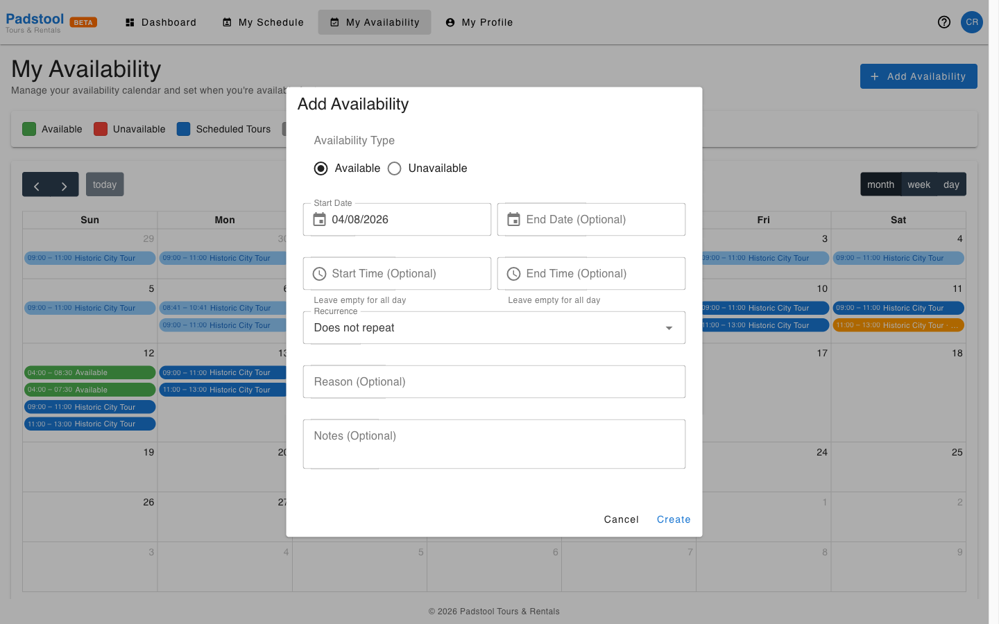Open the orange 11:00 – 13:00 tour on Saturday 11
The width and height of the screenshot is (999, 624).
[898, 325]
